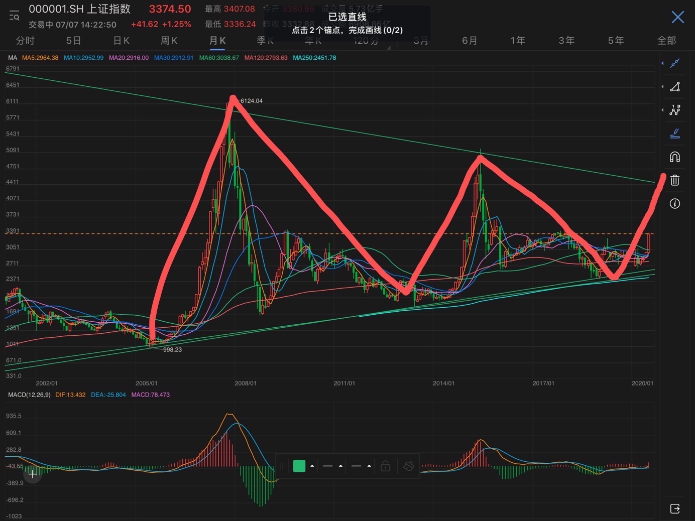The image size is (695, 521).
Task: Click the 2008/01 date axis label
Action: point(246,383)
